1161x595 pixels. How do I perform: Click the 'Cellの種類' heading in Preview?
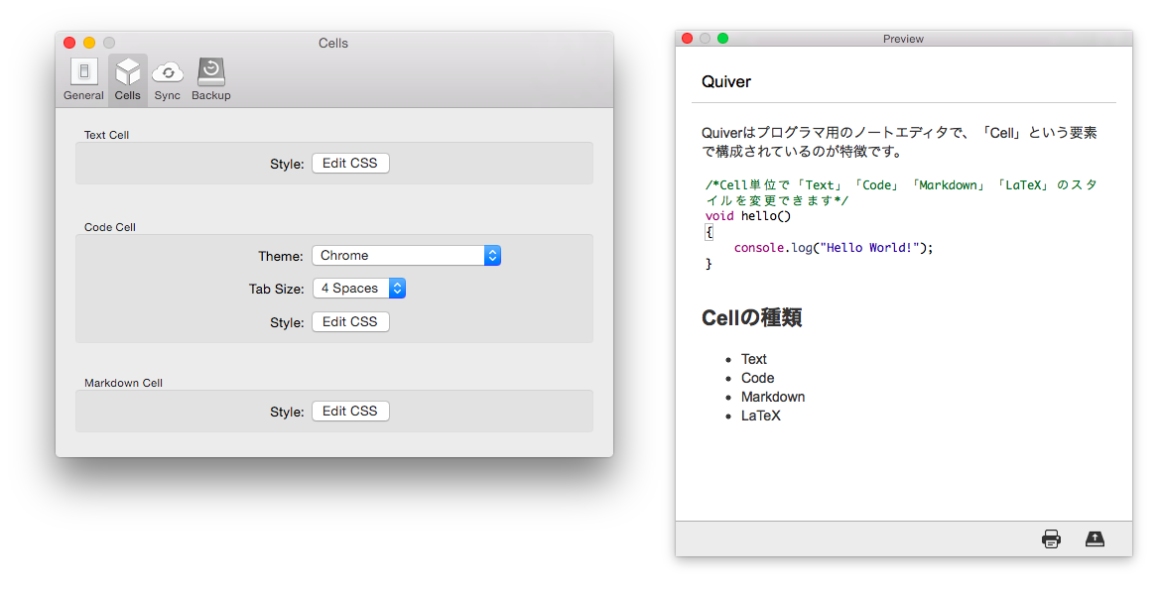tap(751, 318)
